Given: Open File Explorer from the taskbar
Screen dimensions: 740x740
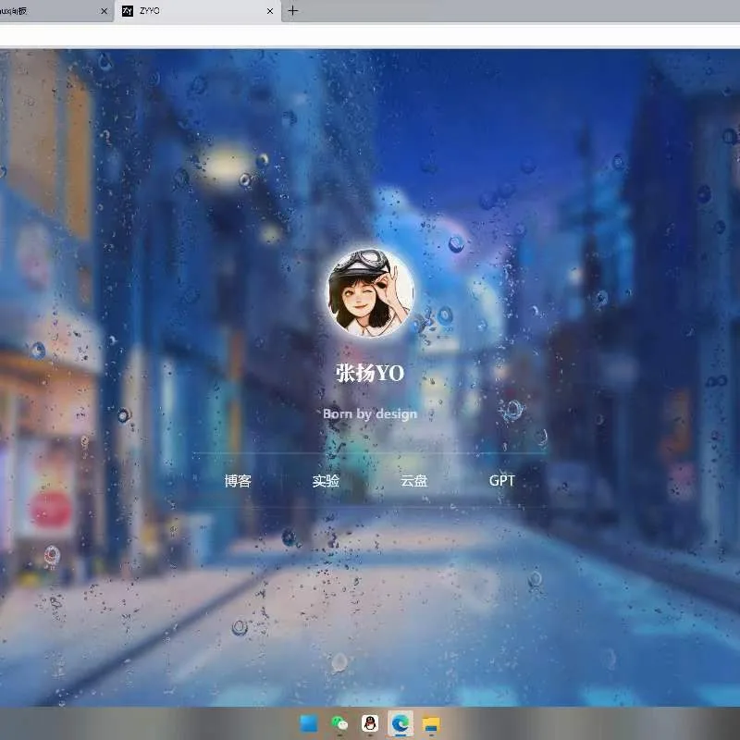Looking at the screenshot, I should [x=431, y=723].
